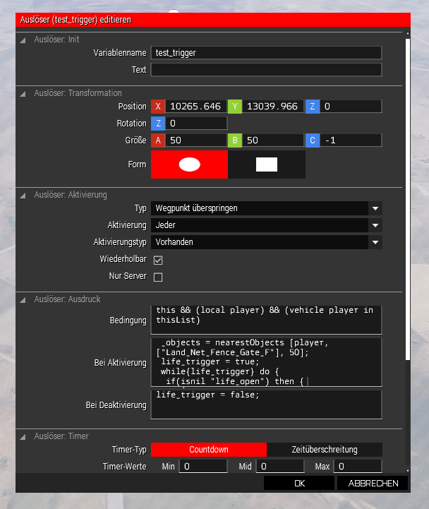
Task: Click the Position Z value field
Action: coord(351,107)
